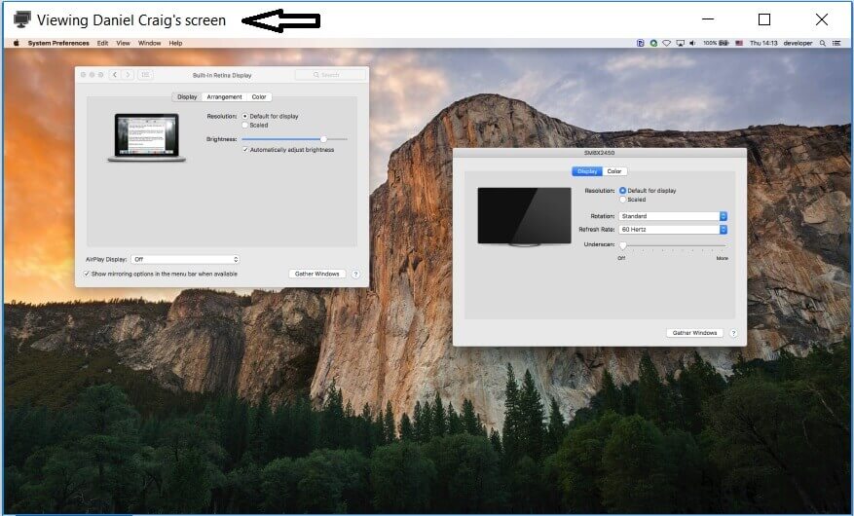This screenshot has width=854, height=516.
Task: Select Scaled resolution in SMBX2450 window
Action: [x=622, y=200]
